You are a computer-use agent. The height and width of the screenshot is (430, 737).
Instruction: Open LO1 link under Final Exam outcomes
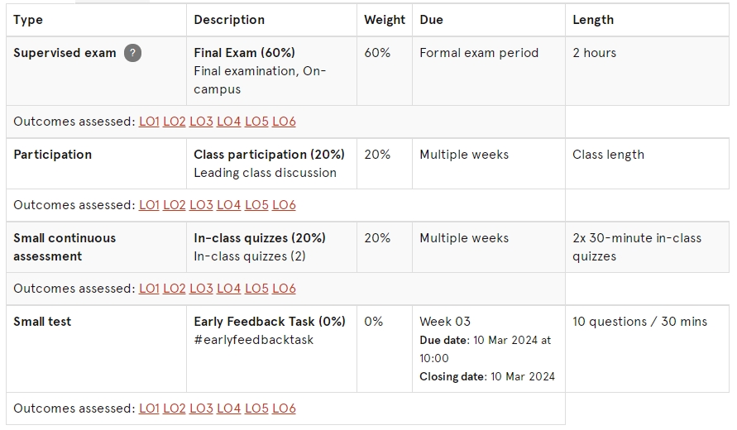(149, 122)
